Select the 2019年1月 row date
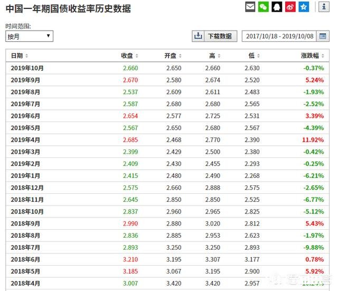The height and width of the screenshot is (291, 338). tap(25, 176)
